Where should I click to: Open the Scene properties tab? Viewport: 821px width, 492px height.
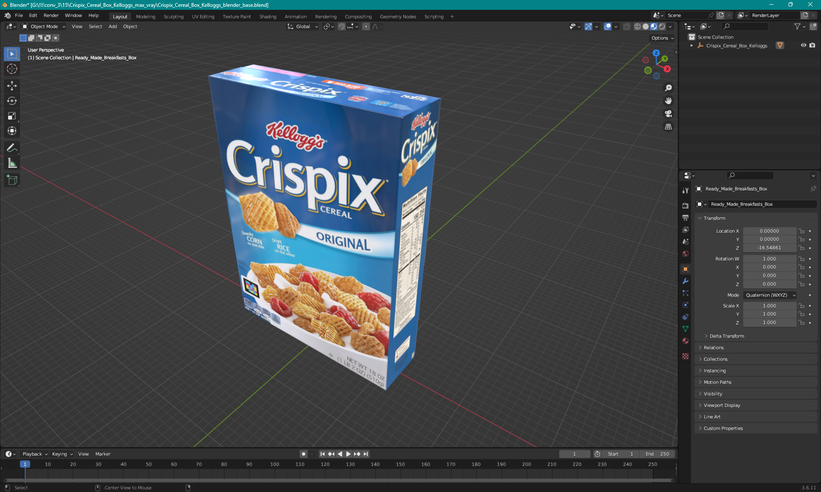pos(685,242)
